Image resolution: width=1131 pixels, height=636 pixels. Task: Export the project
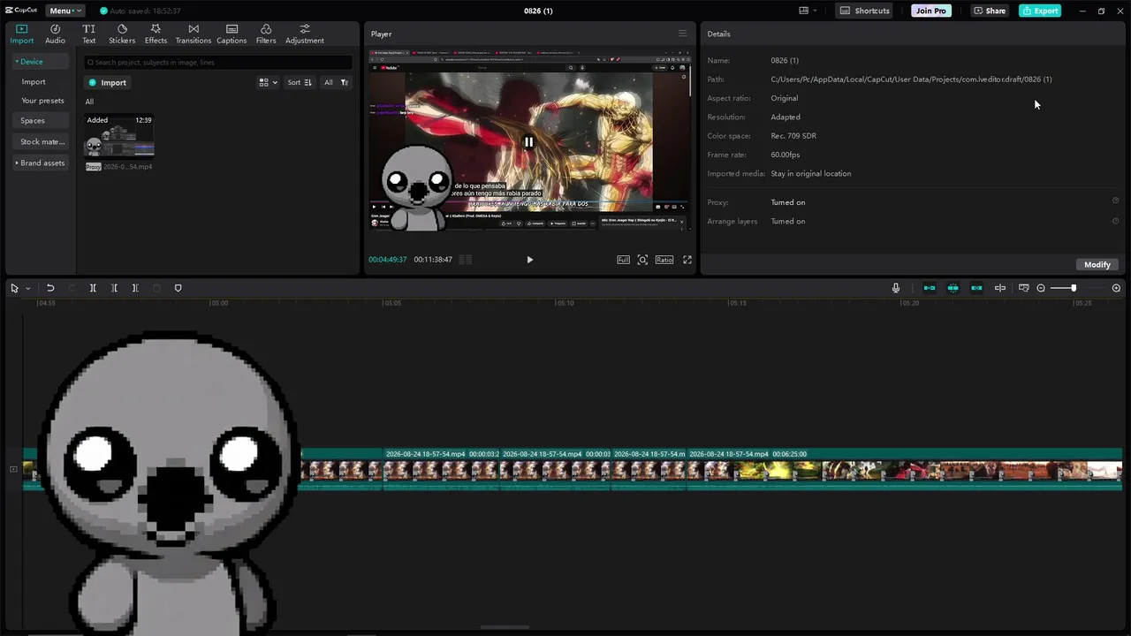click(1040, 11)
